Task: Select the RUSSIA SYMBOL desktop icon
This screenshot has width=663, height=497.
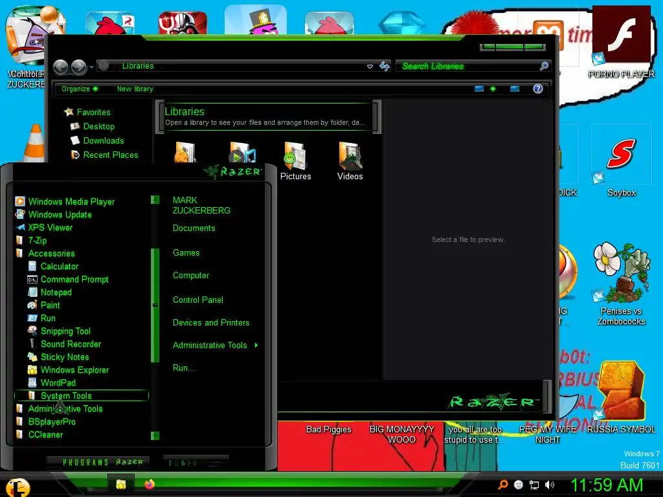Action: tap(621, 397)
